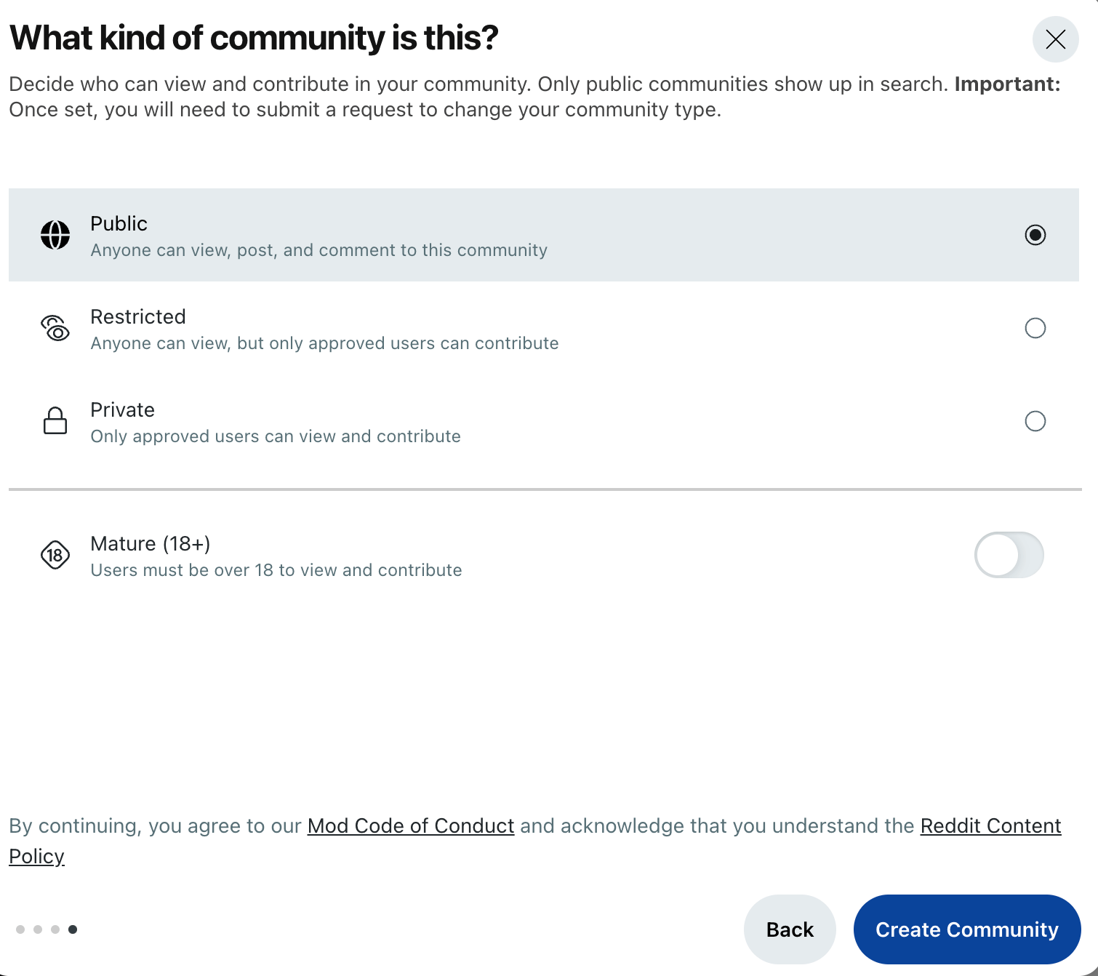Screen dimensions: 1098x976
Task: Click the lock icon beside Private
Action: tap(55, 421)
